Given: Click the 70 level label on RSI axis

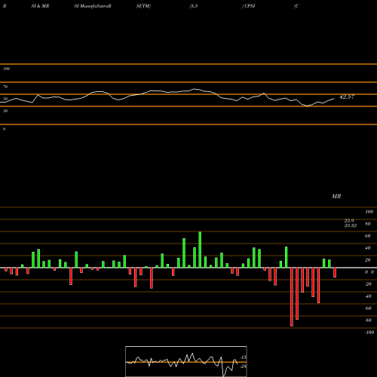Looking at the screenshot, I should (x=5, y=87).
